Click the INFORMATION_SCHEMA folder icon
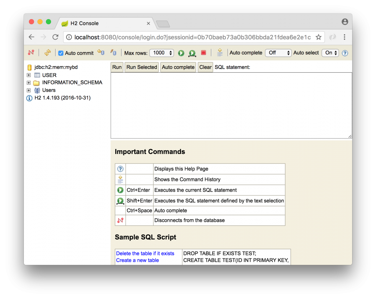 pos(36,83)
